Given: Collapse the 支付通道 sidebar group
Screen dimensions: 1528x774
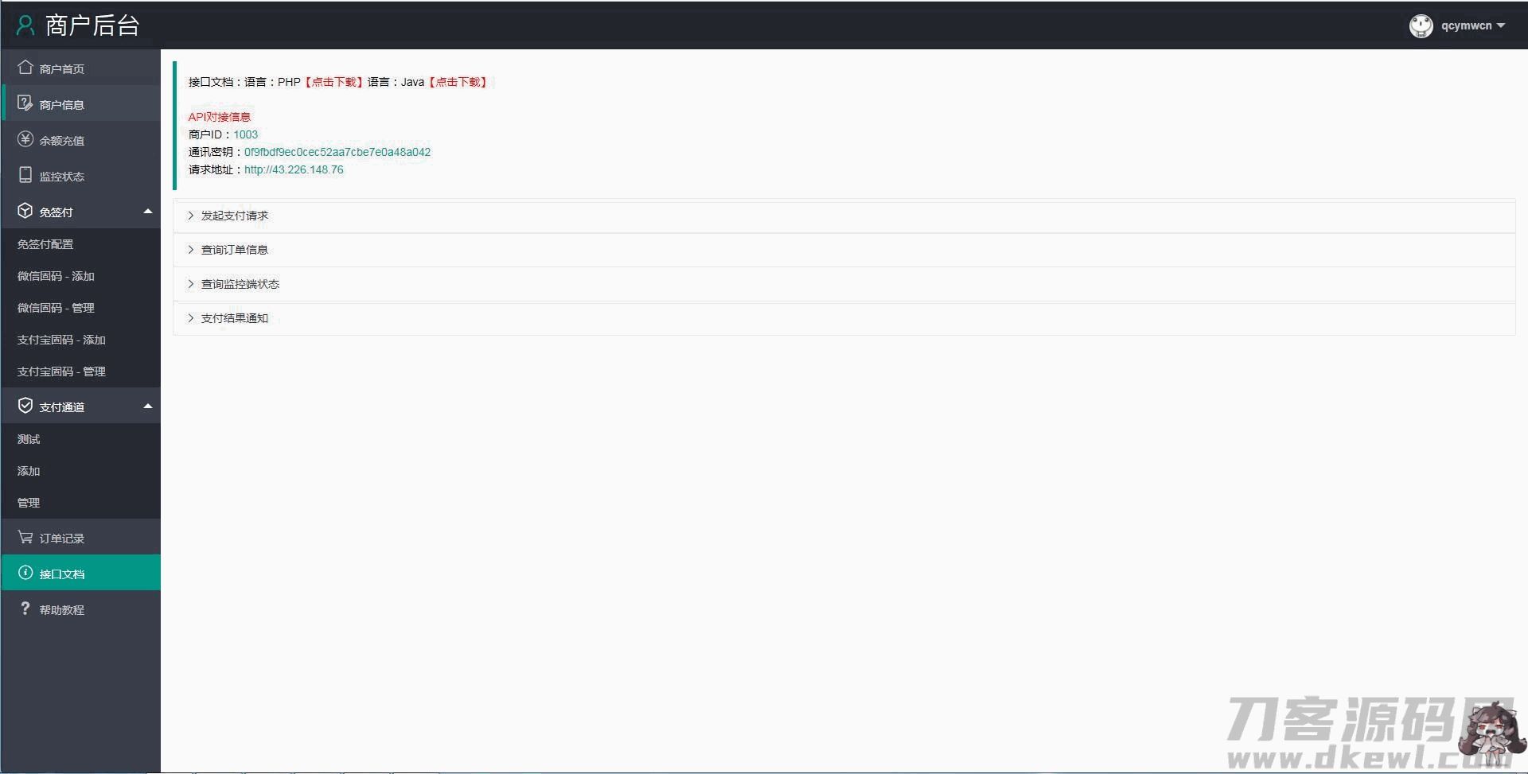Looking at the screenshot, I should click(x=147, y=406).
